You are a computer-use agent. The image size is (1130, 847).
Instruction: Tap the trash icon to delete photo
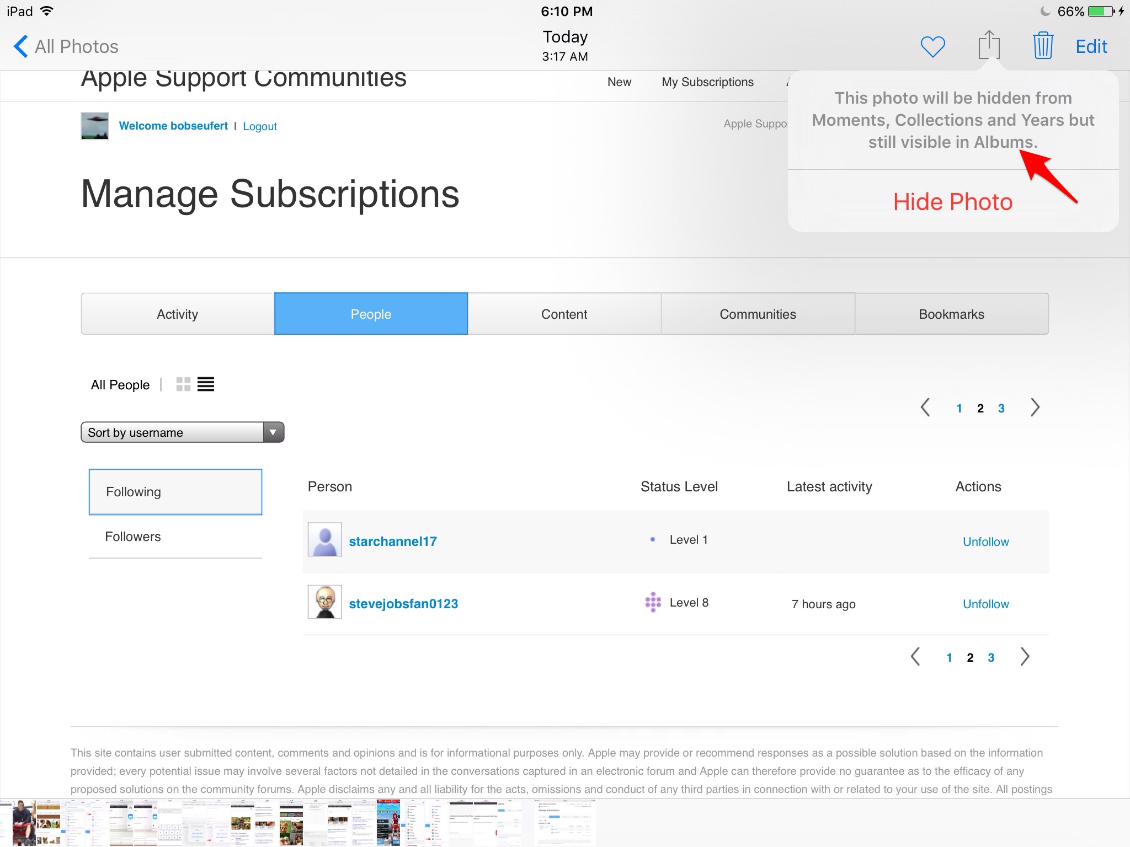coord(1043,46)
